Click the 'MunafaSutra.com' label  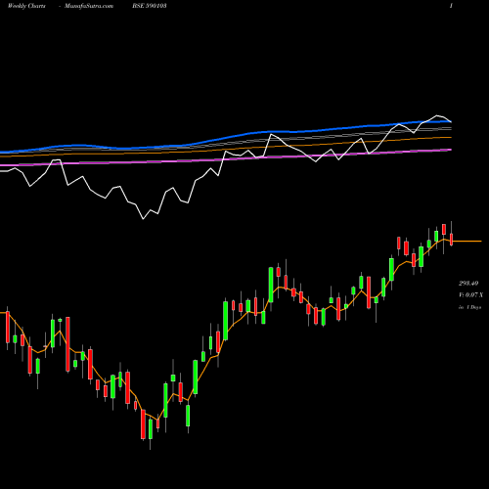(89, 6)
